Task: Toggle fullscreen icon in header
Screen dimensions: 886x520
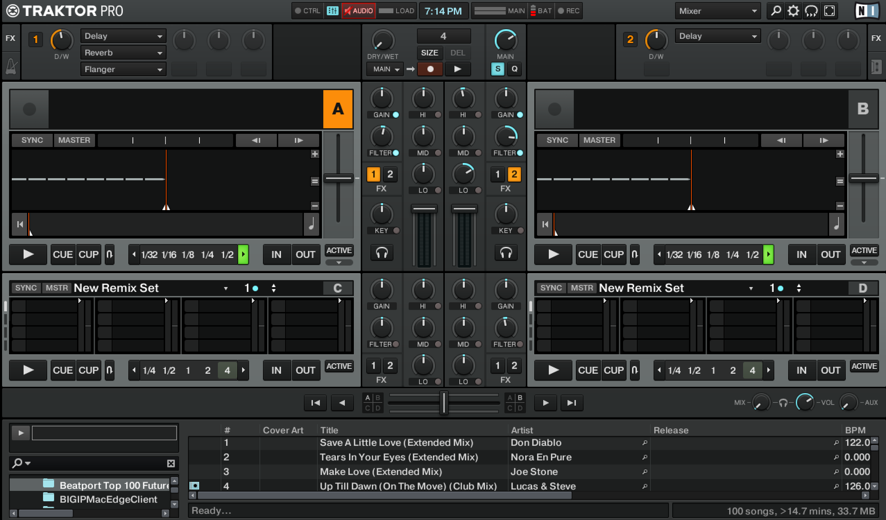Action: [829, 11]
